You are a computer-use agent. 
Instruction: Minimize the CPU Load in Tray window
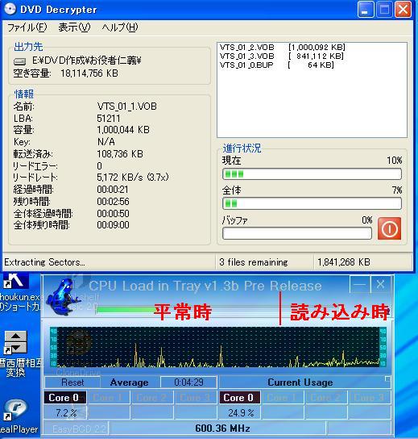(360, 284)
